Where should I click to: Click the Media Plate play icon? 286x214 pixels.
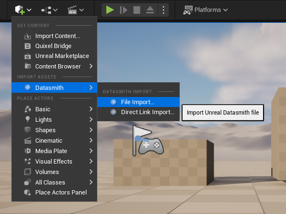point(28,151)
